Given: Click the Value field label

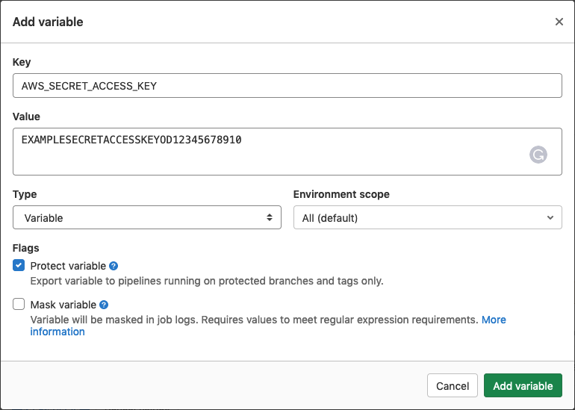Looking at the screenshot, I should coord(26,117).
